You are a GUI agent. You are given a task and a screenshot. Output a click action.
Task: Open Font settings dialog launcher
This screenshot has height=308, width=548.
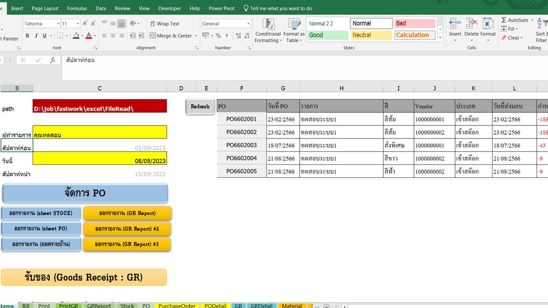(95, 48)
